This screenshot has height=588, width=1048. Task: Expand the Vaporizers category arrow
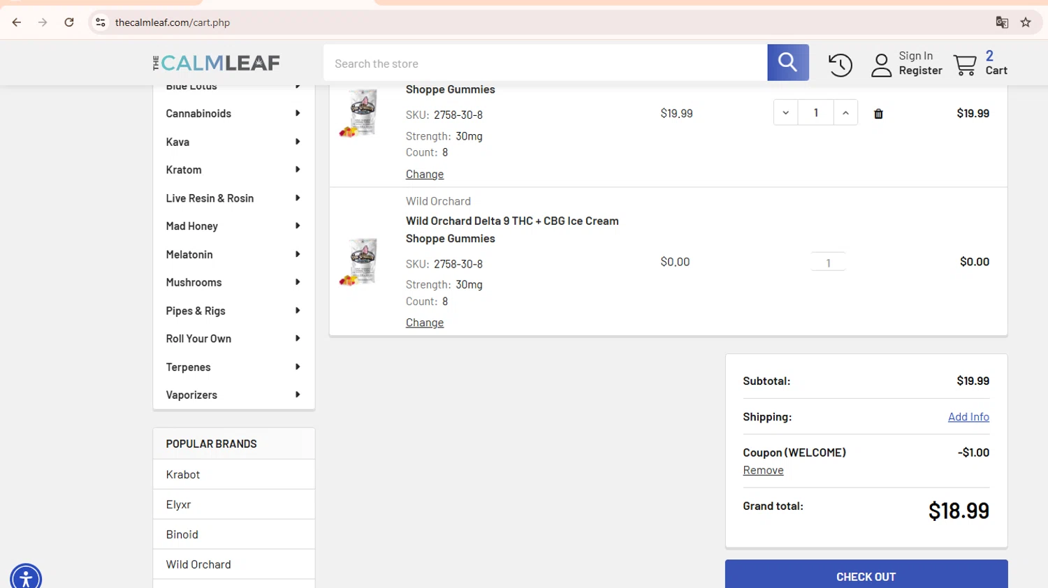tap(298, 395)
